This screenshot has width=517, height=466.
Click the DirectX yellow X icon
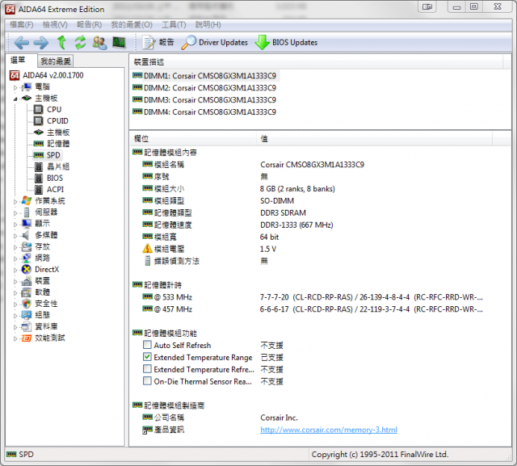(x=27, y=269)
